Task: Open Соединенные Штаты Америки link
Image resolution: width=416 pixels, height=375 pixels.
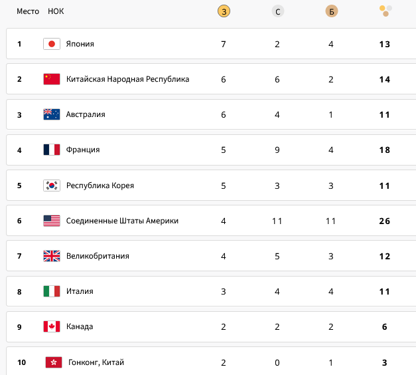Action: pos(122,221)
